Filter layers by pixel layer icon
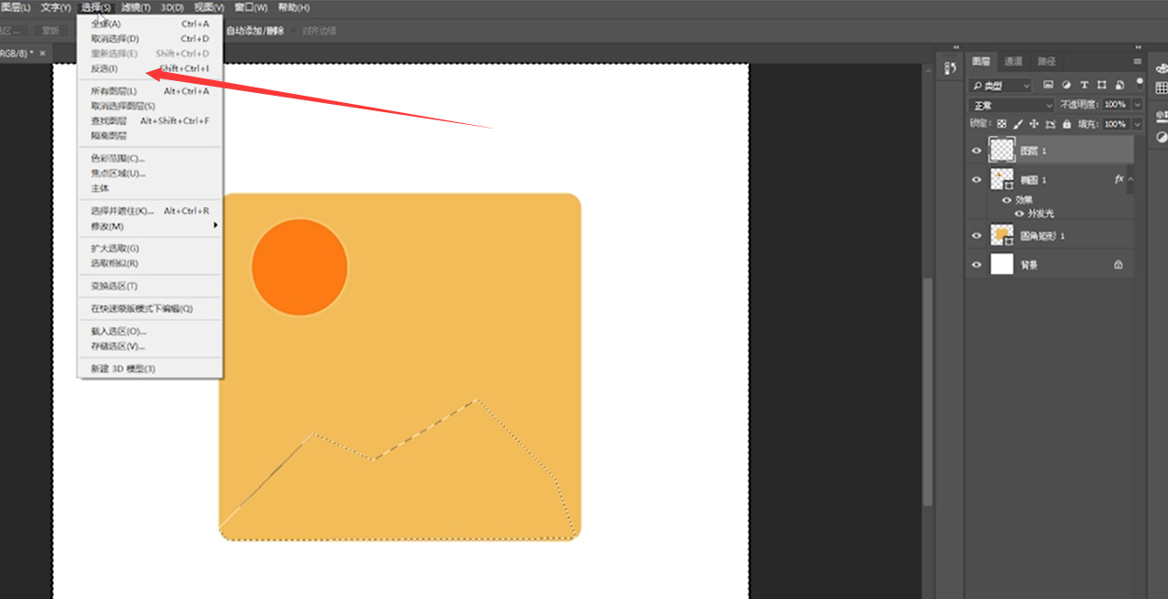1168x599 pixels. (1048, 85)
